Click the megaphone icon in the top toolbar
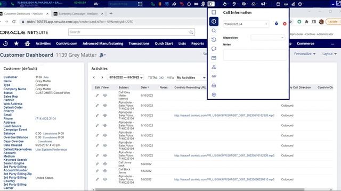The width and height of the screenshot is (341, 191). click(263, 4)
